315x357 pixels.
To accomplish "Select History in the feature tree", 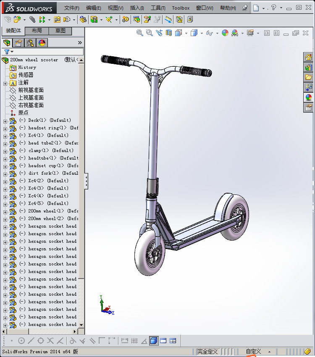I will pyautogui.click(x=27, y=67).
